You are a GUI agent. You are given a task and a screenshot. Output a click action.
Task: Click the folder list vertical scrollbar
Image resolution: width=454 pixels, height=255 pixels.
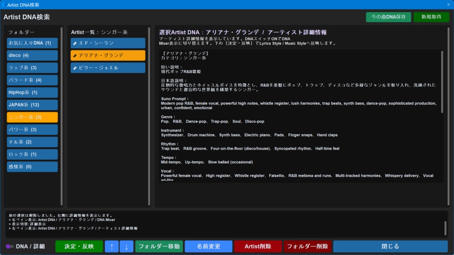[x=61, y=116]
